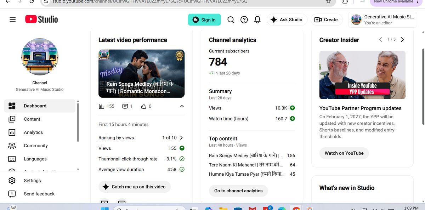Click the Dashboard grid icon
The image size is (425, 210).
tap(12, 106)
